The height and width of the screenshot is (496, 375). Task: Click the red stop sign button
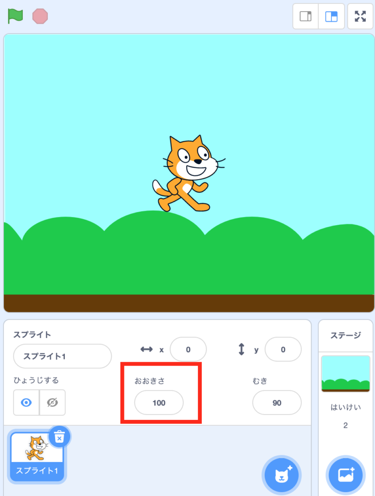40,16
